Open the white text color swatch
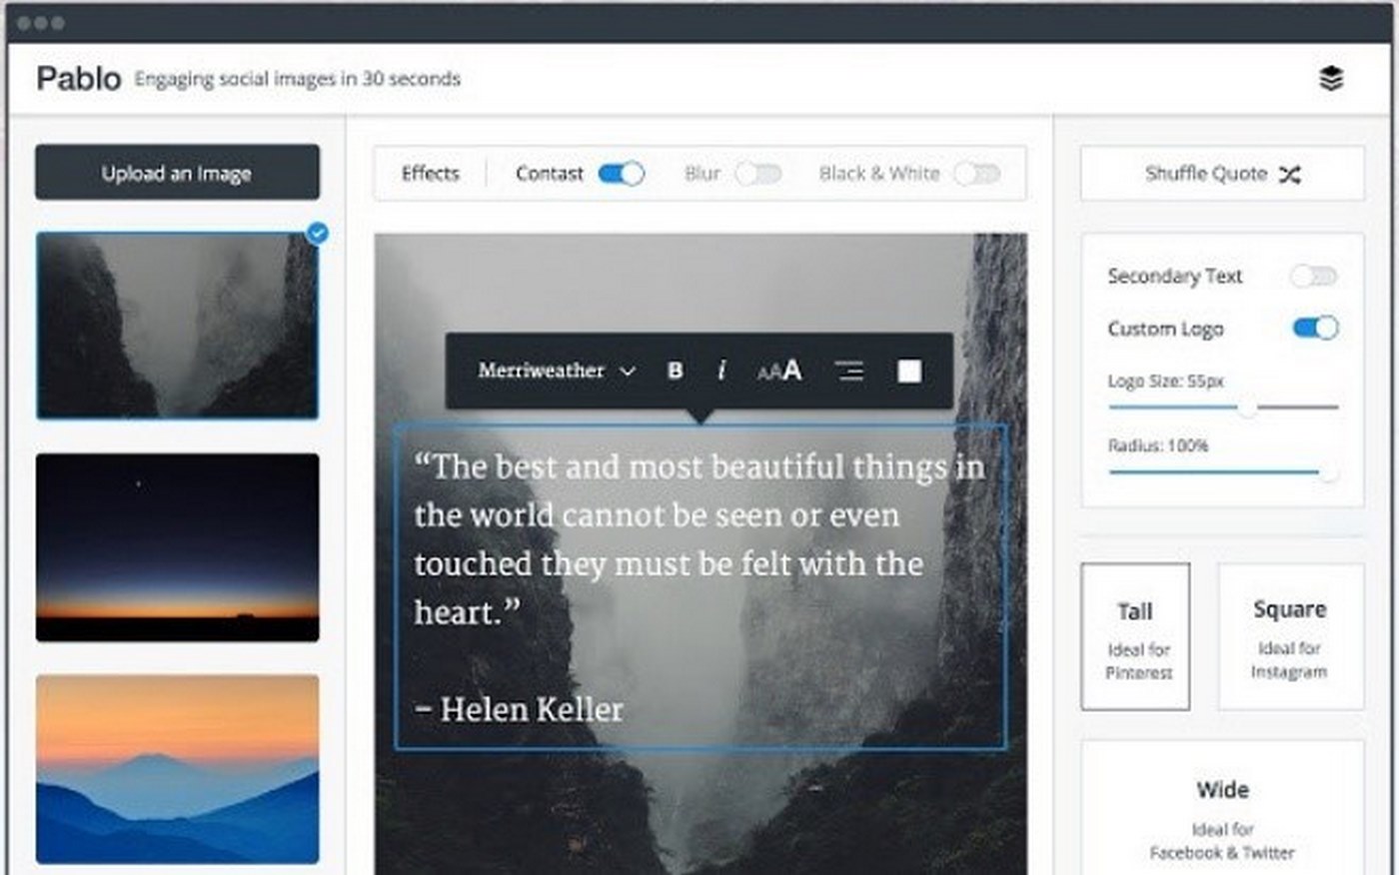 (x=909, y=372)
